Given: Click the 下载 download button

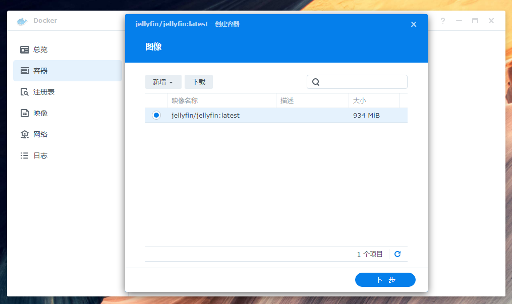Looking at the screenshot, I should click(x=199, y=82).
